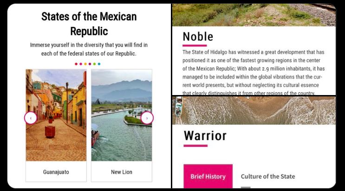Open the Guanajuato street photo
Viewport: 345px width, 191px height.
56,115
